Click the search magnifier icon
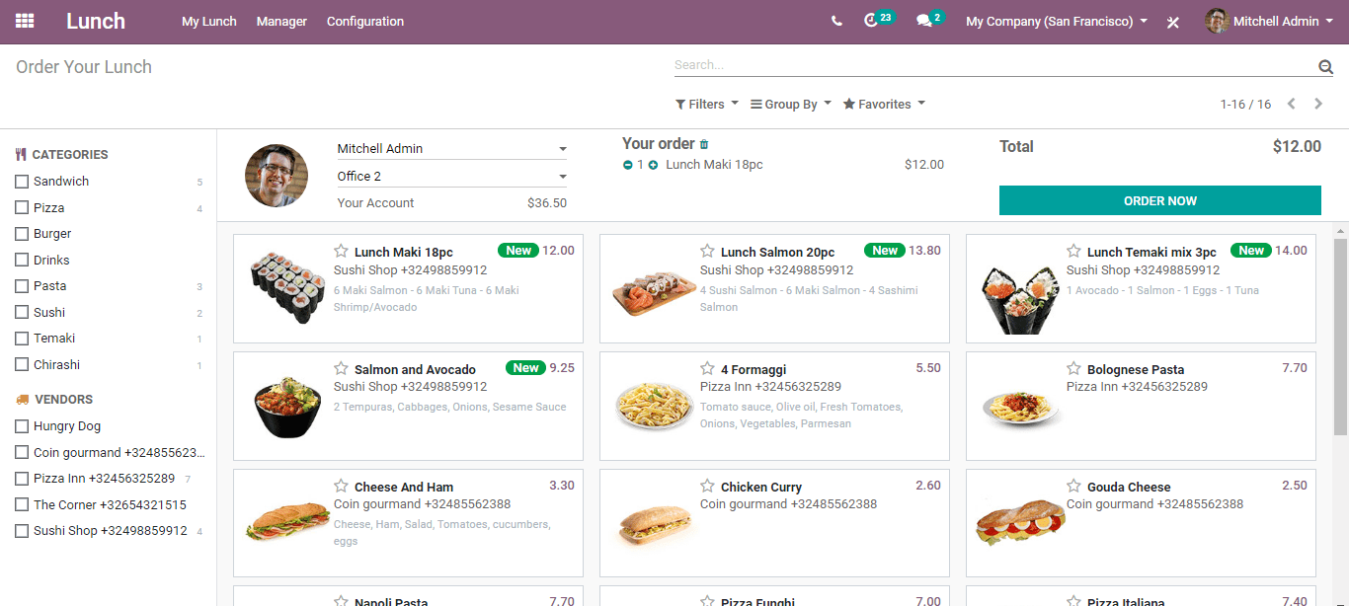This screenshot has width=1349, height=606. 1325,66
